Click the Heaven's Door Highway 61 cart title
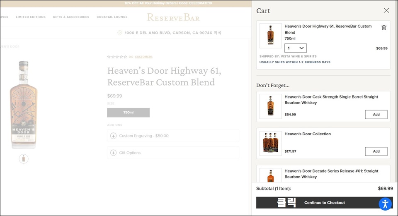Screen dimensions: 398x216 coord(328,29)
